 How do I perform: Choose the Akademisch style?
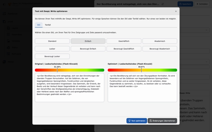click(160, 41)
